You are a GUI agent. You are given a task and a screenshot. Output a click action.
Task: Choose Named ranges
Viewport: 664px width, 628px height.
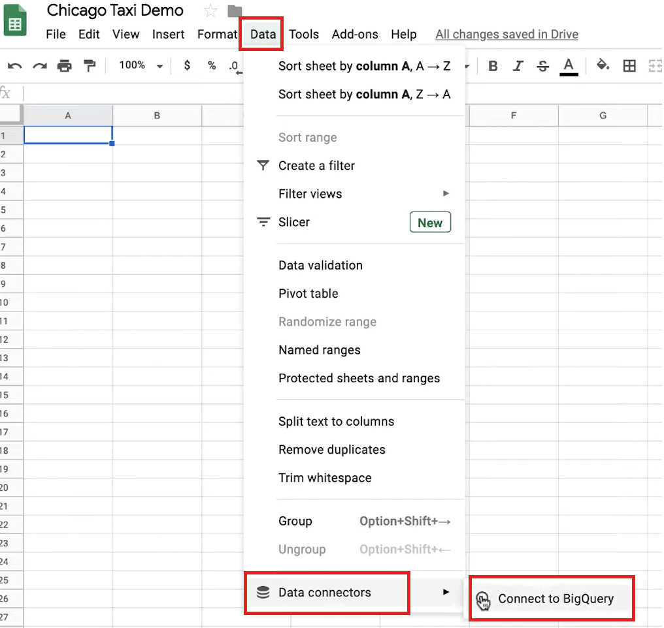[355, 350]
